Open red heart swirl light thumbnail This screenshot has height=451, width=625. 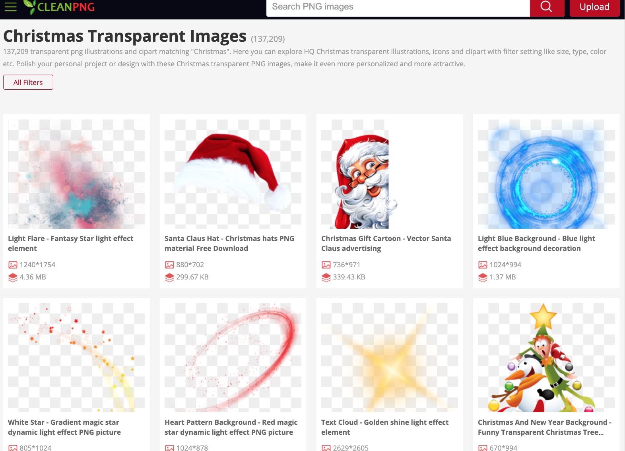pos(233,357)
